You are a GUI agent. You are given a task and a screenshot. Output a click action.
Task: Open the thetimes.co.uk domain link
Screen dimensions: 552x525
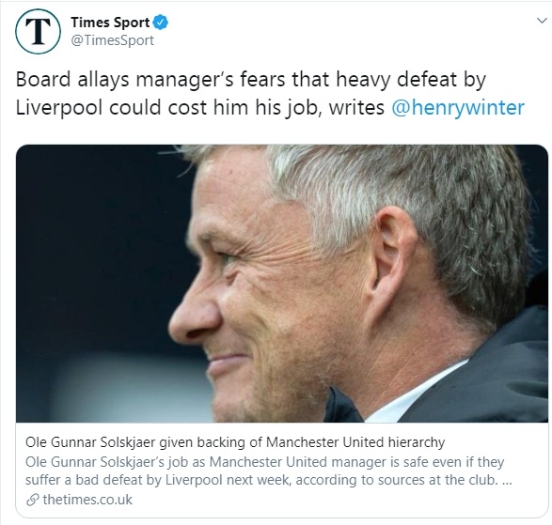click(x=87, y=500)
